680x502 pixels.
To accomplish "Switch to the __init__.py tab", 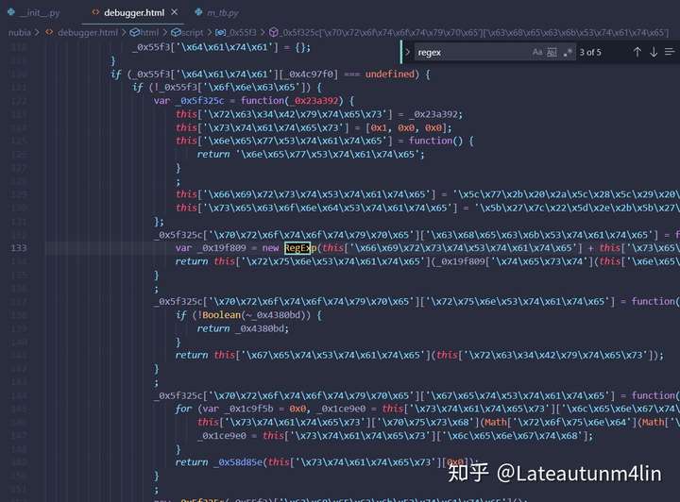I will pos(34,12).
